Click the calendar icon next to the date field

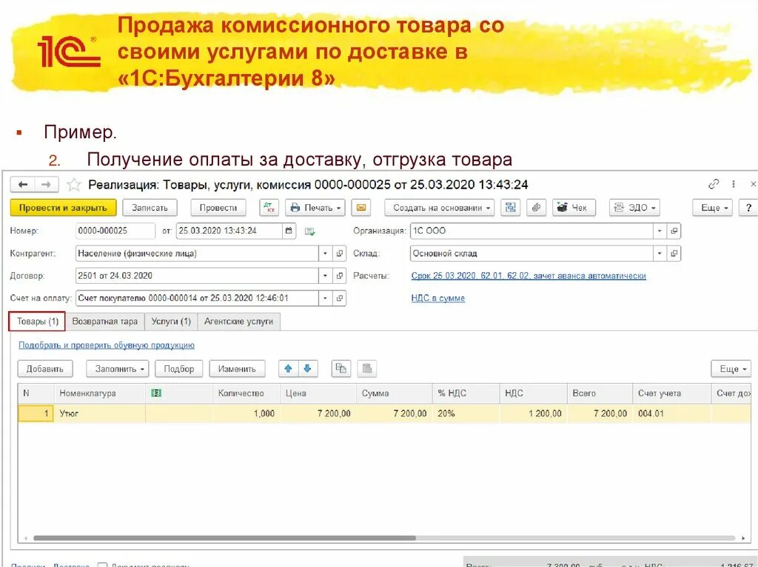click(x=287, y=231)
